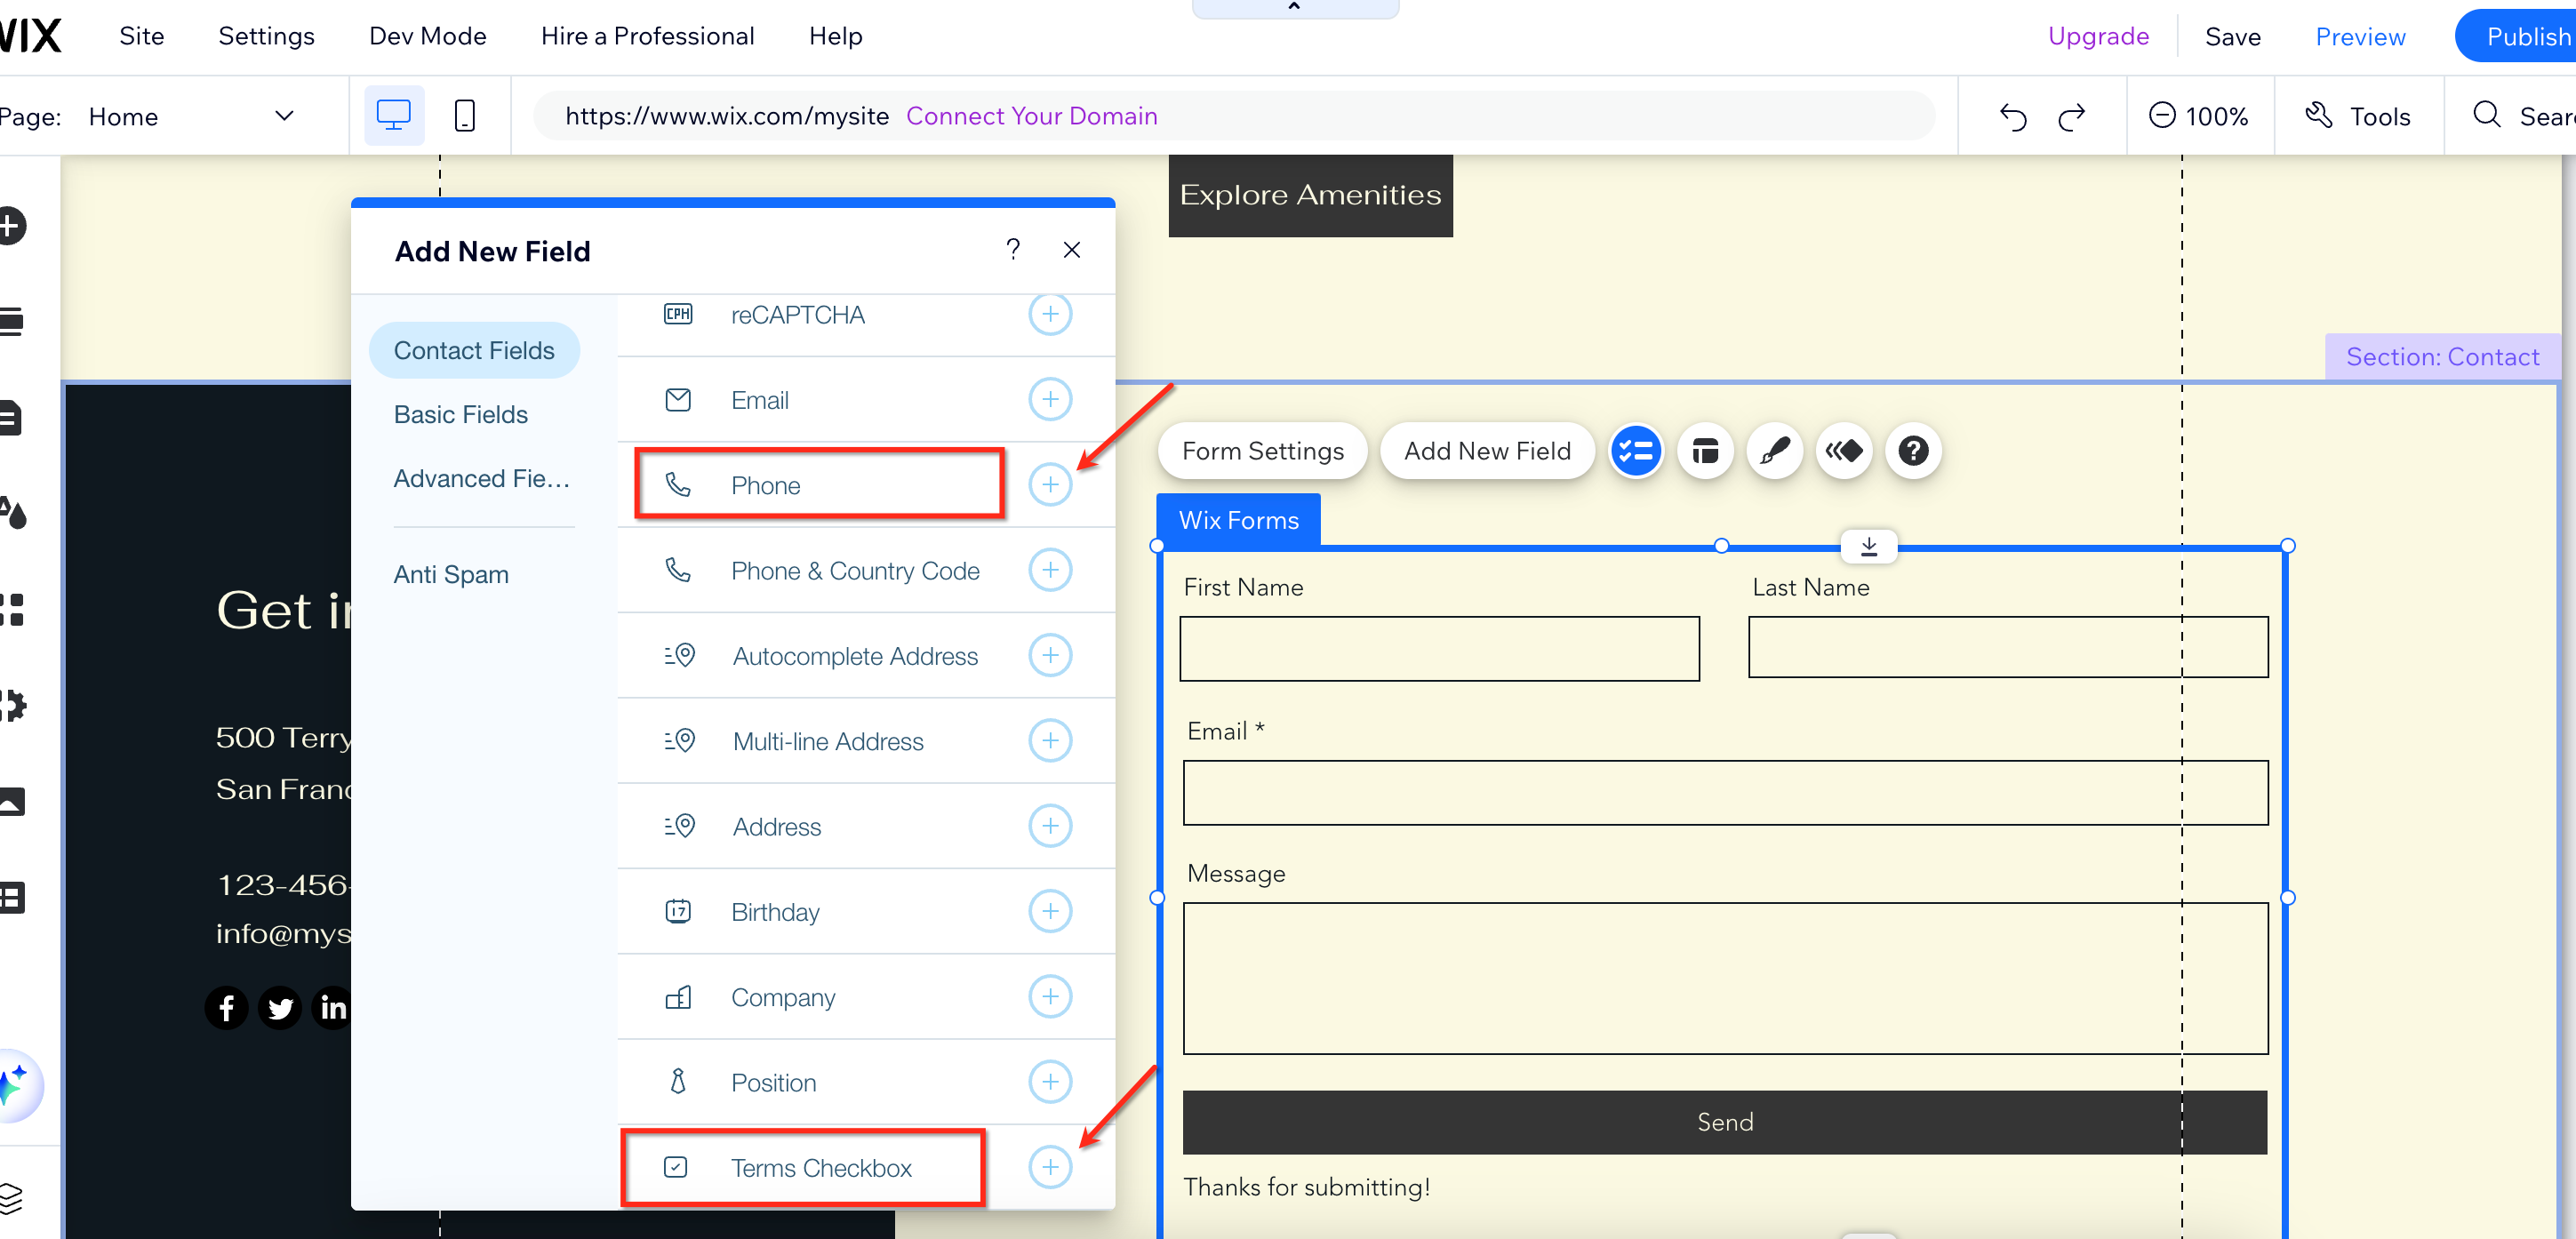
Task: Click the Upgrade link
Action: pos(2098,36)
